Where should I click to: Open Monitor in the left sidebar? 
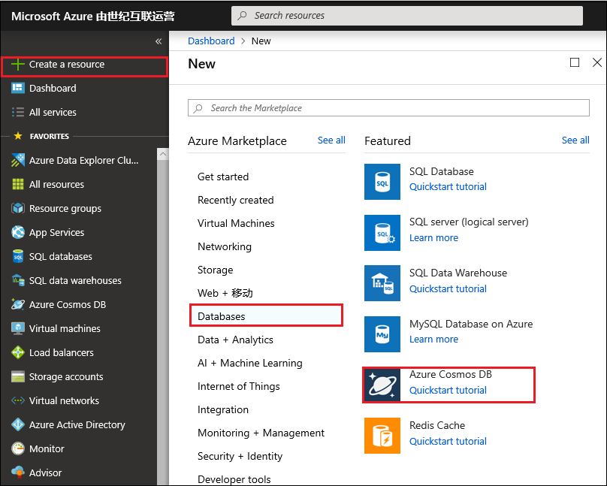47,448
